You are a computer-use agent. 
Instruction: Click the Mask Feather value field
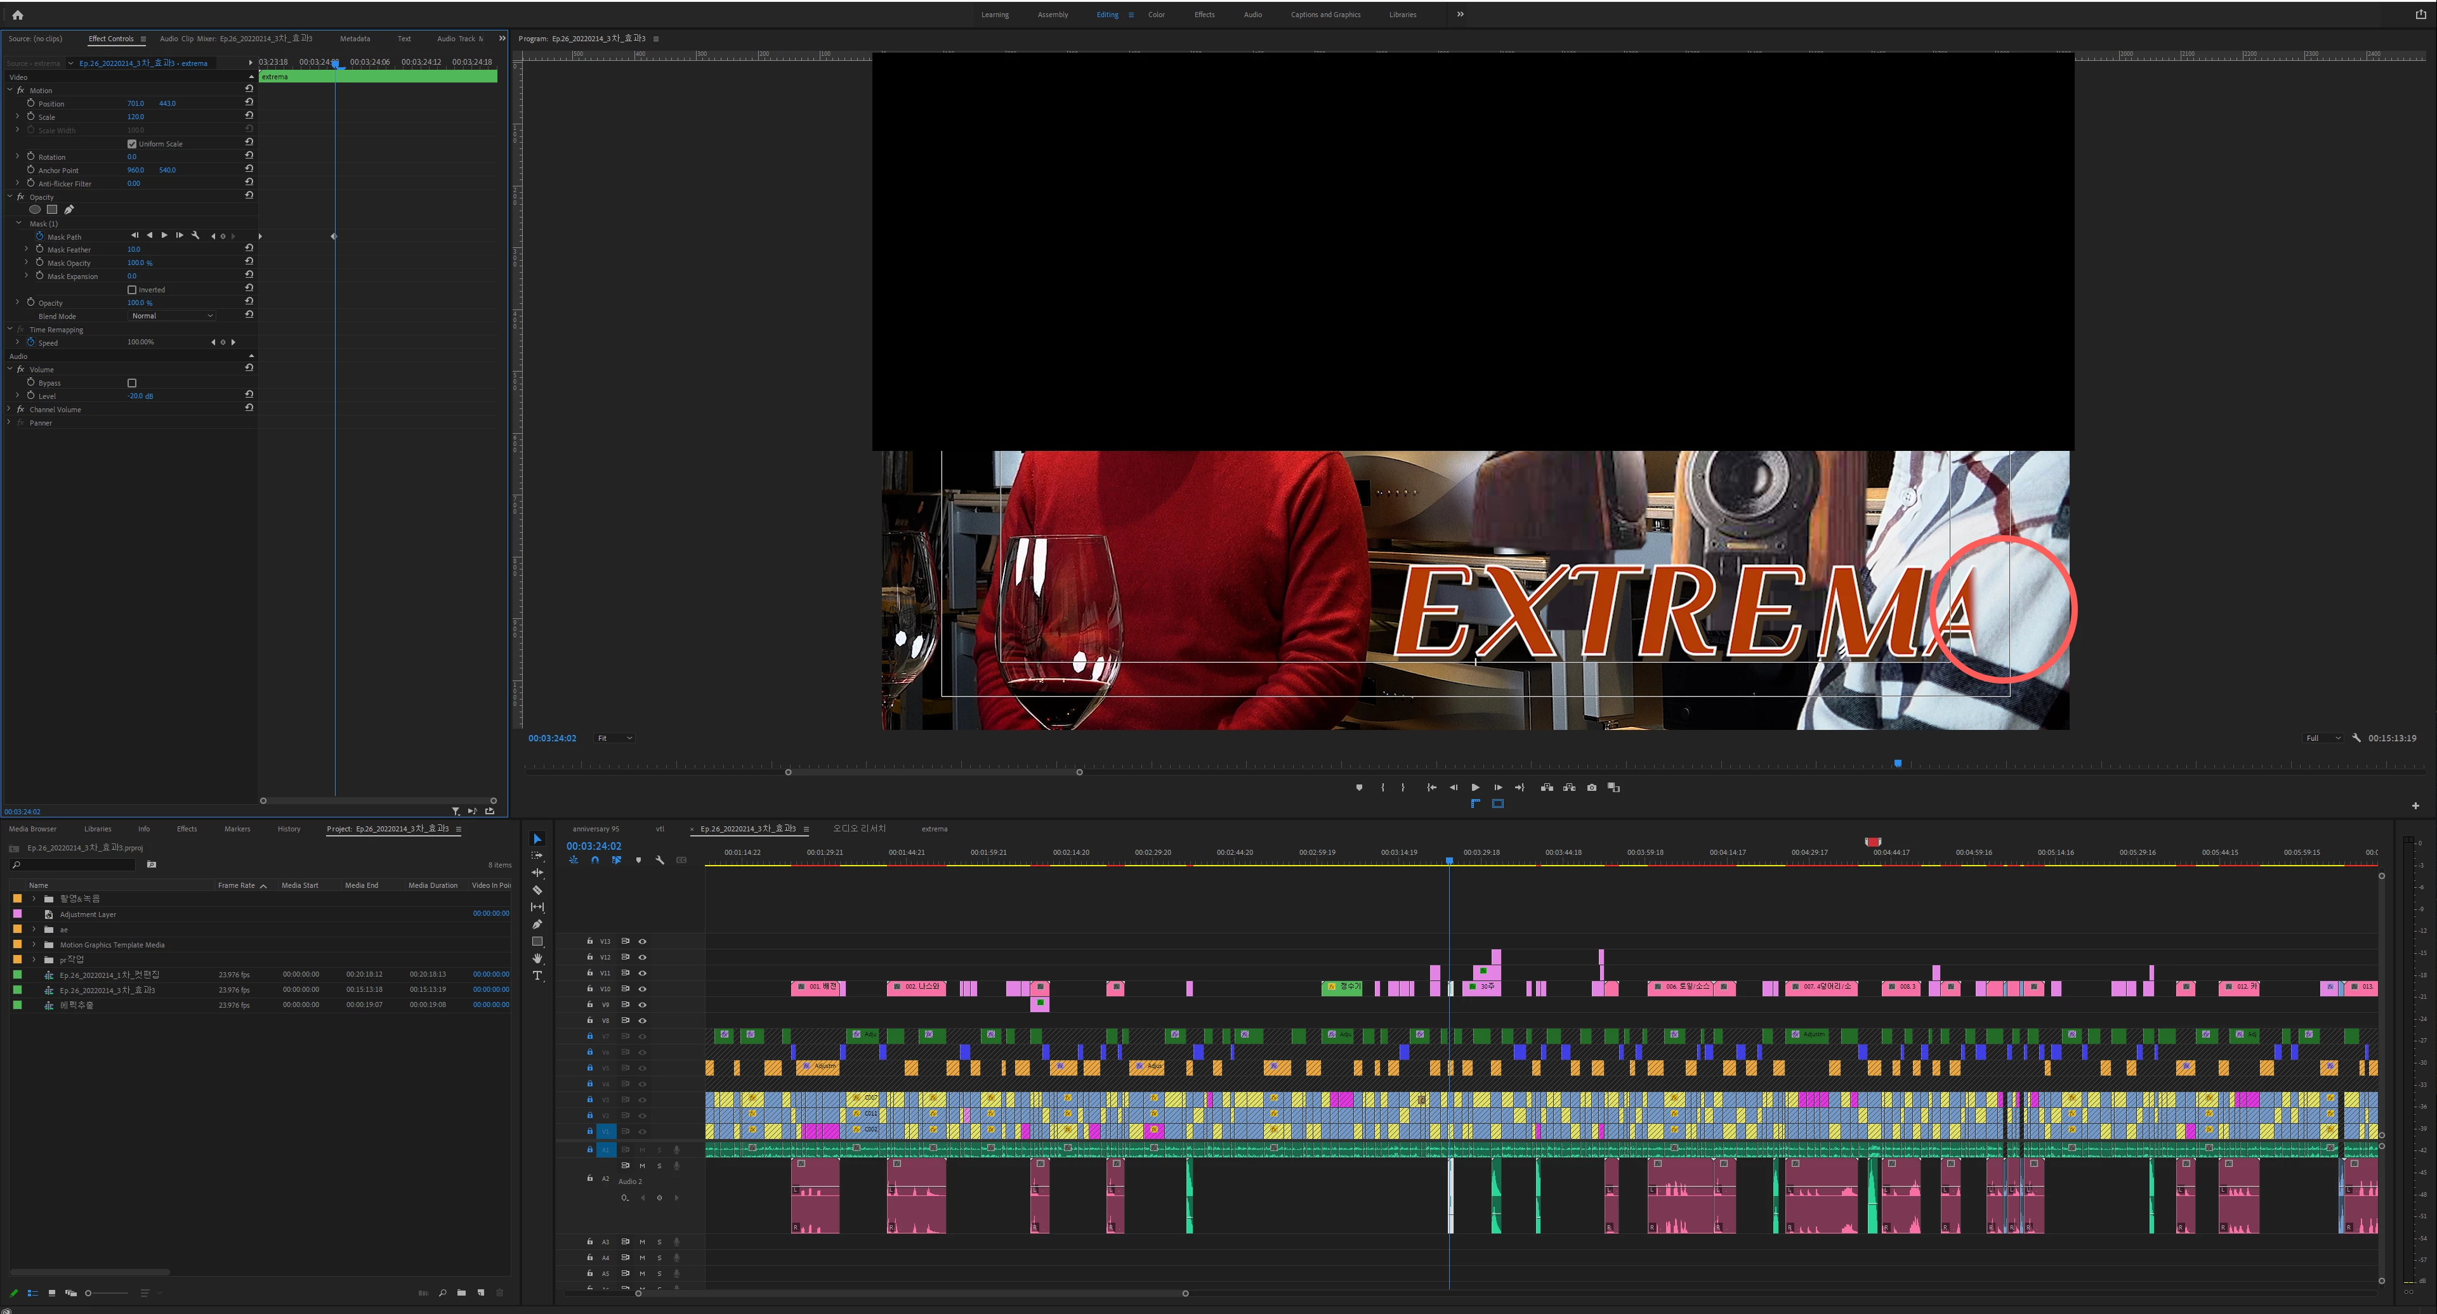(133, 250)
